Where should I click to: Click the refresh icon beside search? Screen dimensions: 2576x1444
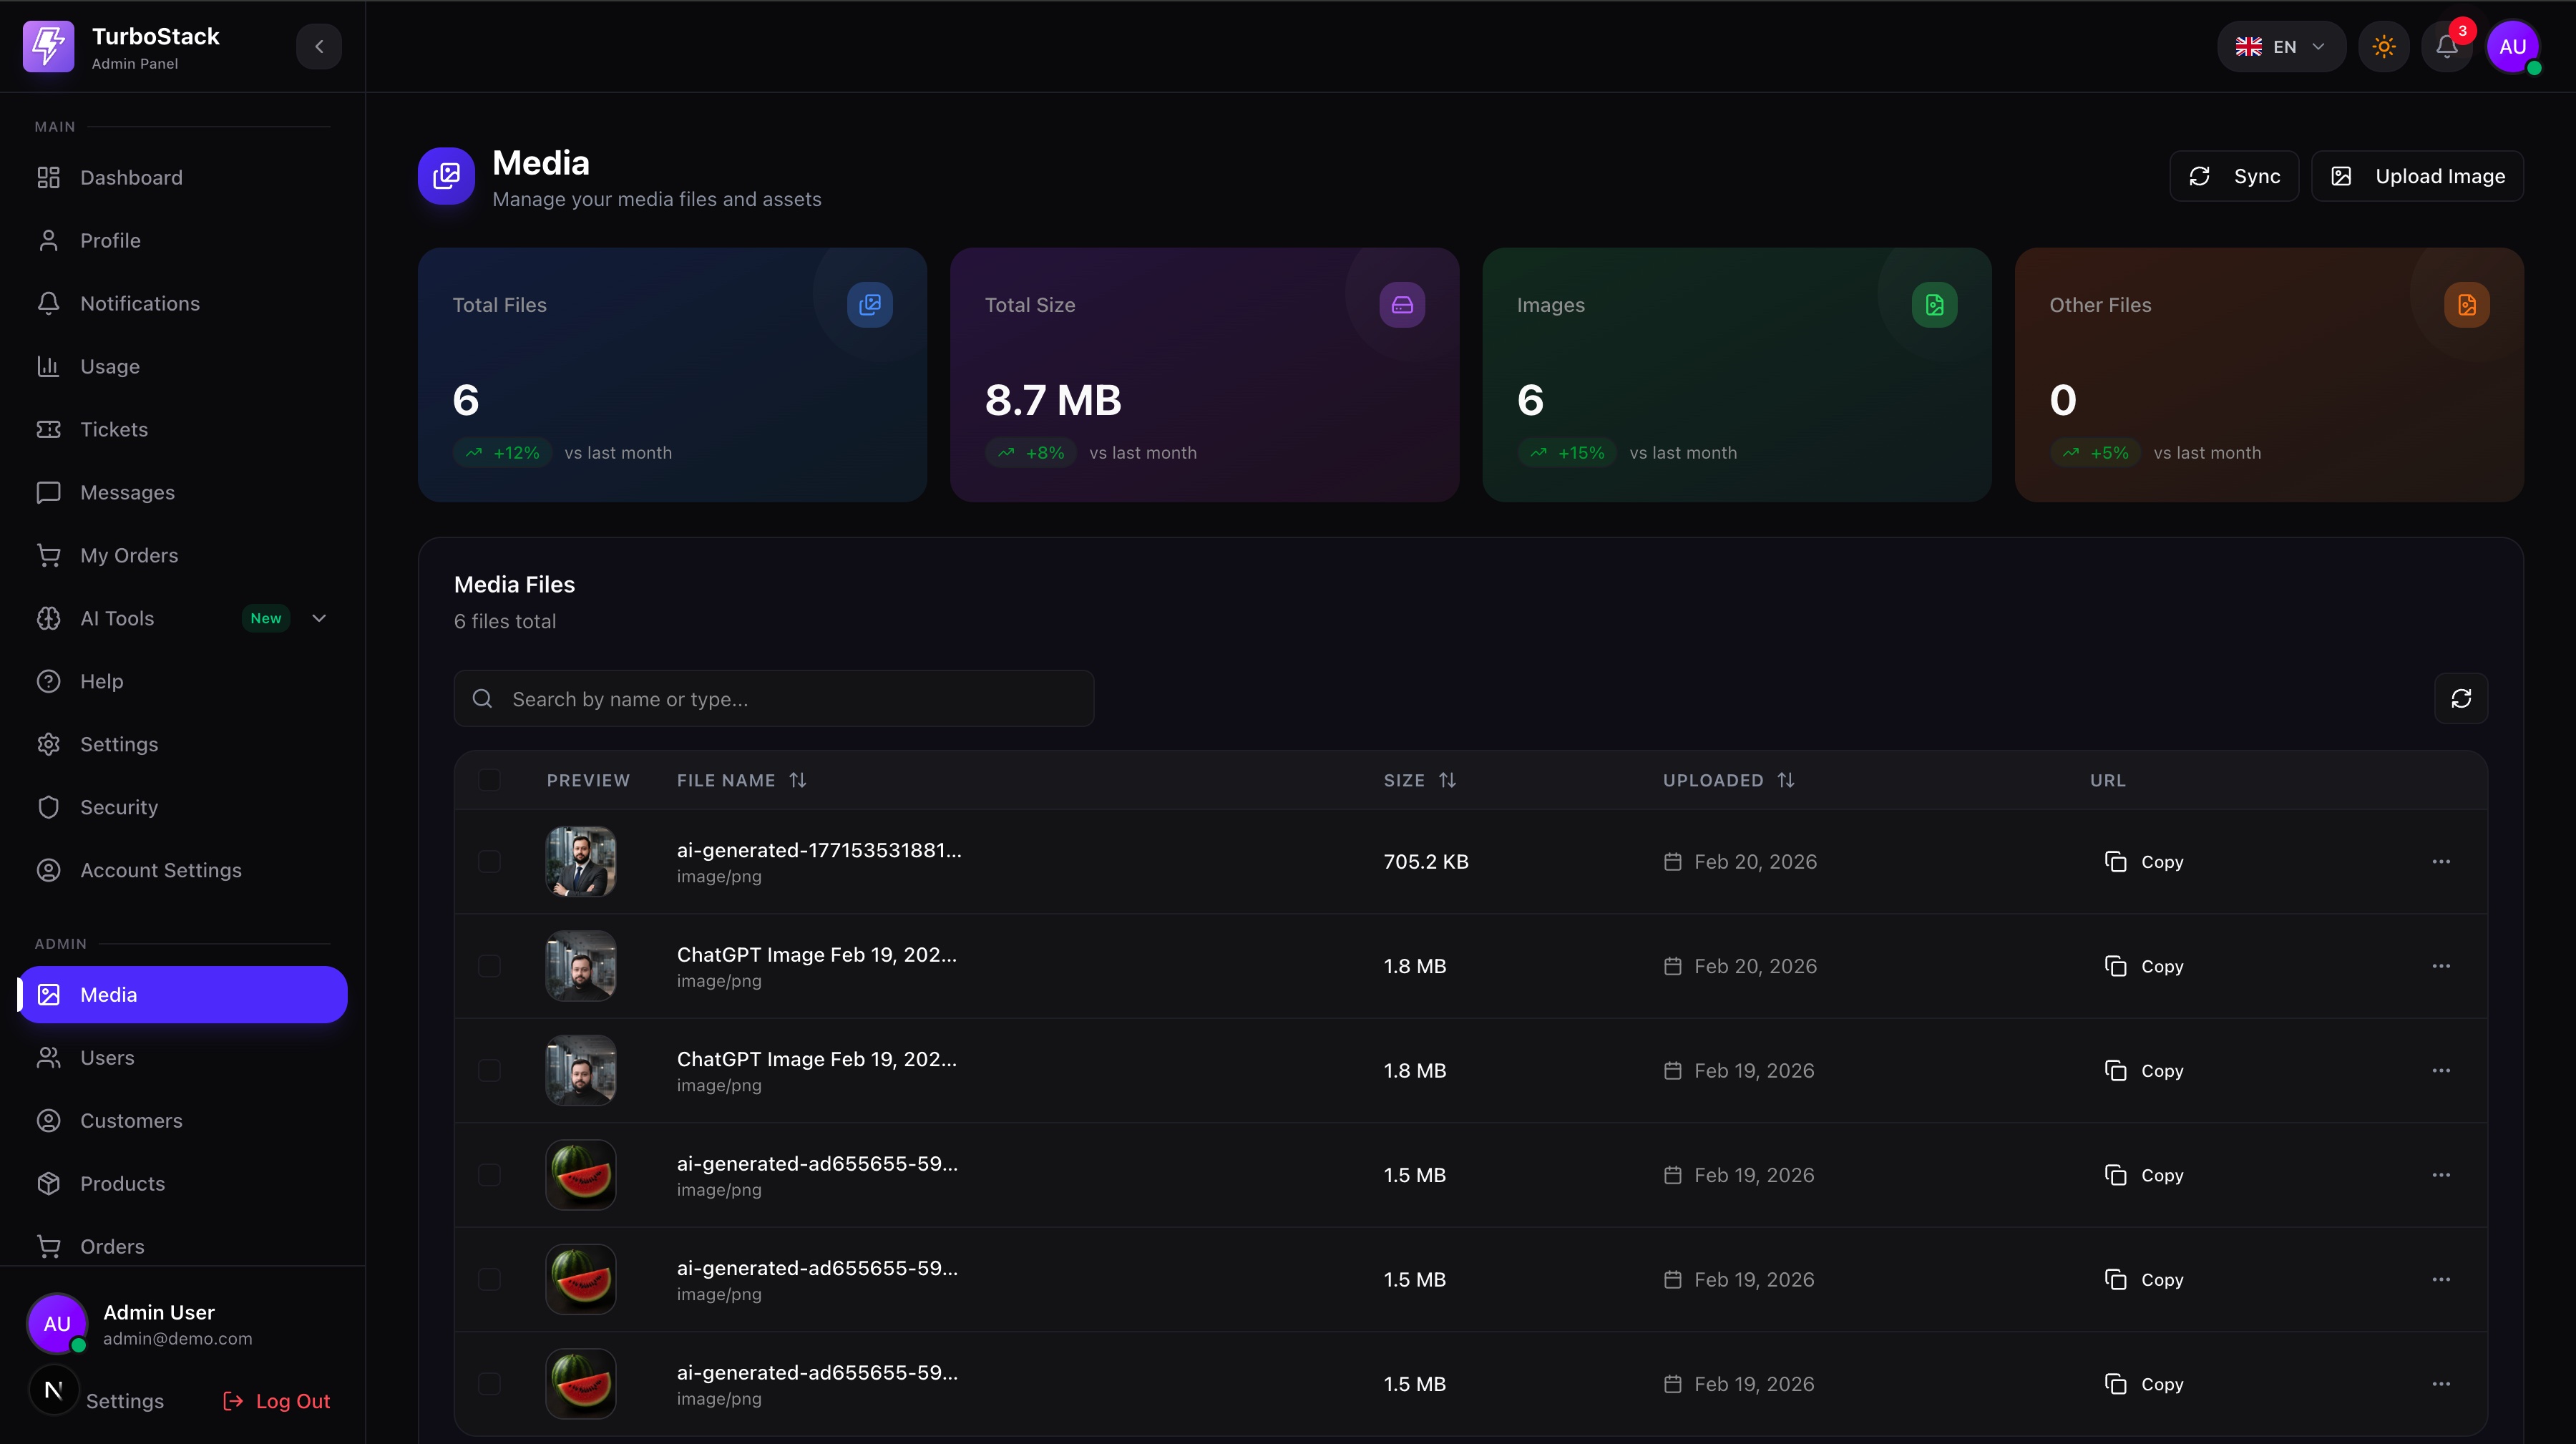pos(2460,698)
